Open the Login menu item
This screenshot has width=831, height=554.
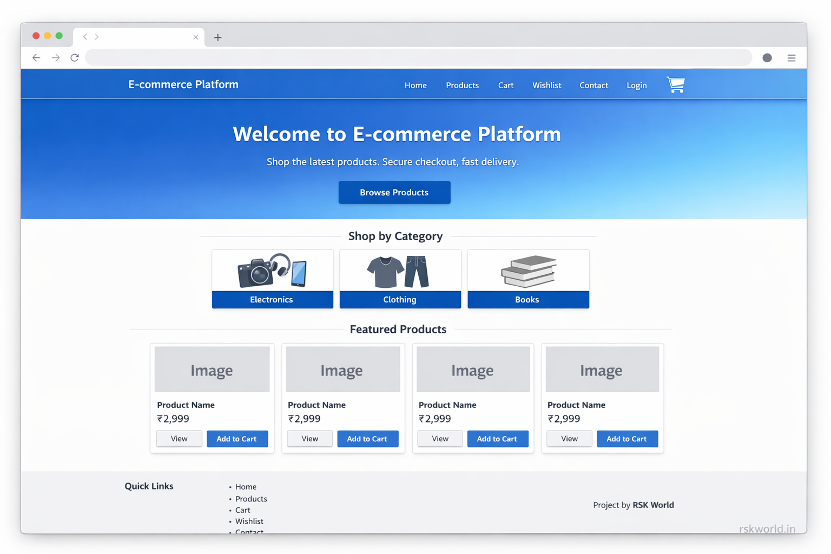[x=636, y=85]
